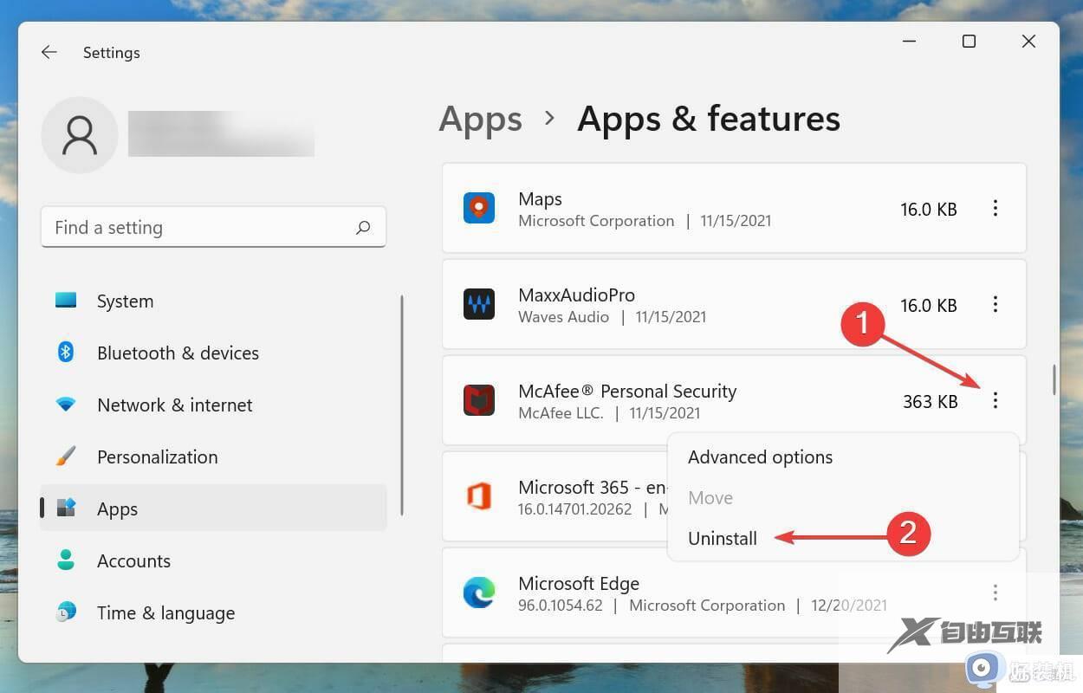Open Bluetooth & devices settings
Viewport: 1083px width, 693px height.
coord(178,353)
